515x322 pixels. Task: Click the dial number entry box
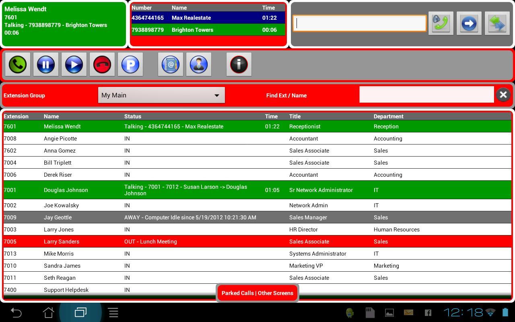[359, 23]
